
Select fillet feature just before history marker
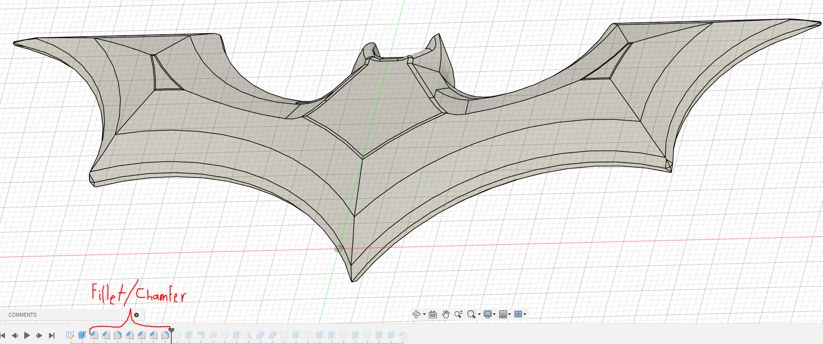[165, 335]
